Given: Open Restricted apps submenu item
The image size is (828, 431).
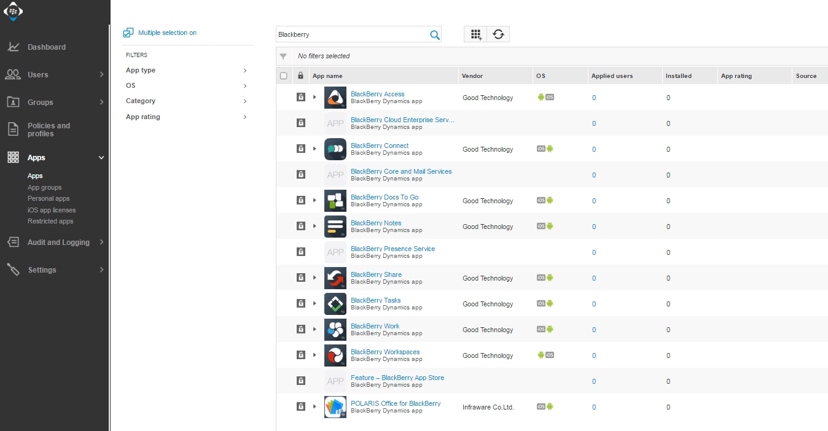Looking at the screenshot, I should 50,221.
